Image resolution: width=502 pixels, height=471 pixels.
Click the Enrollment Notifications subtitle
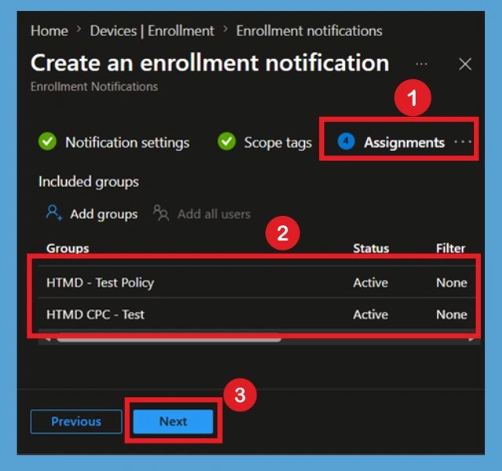94,86
